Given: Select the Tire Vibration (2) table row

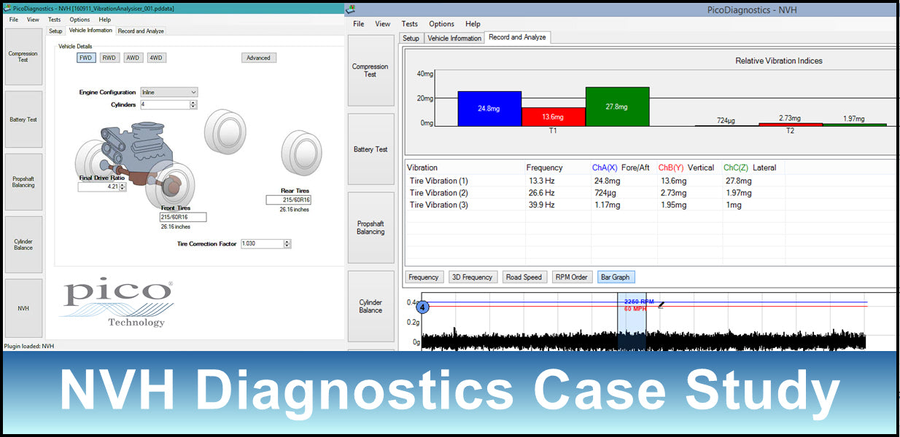Looking at the screenshot, I should point(650,193).
